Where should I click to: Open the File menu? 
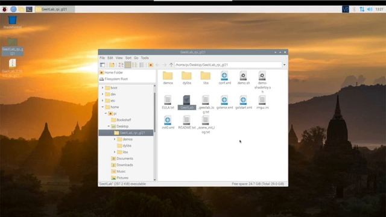tap(102, 58)
